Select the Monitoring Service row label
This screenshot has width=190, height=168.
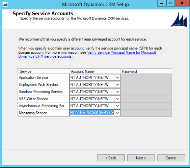[x=33, y=113]
